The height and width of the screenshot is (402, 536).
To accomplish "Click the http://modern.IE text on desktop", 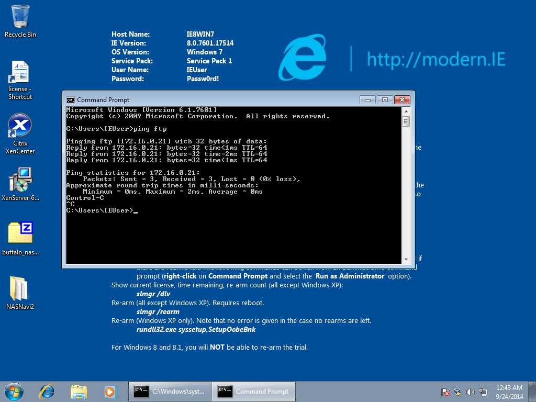I will (x=436, y=59).
